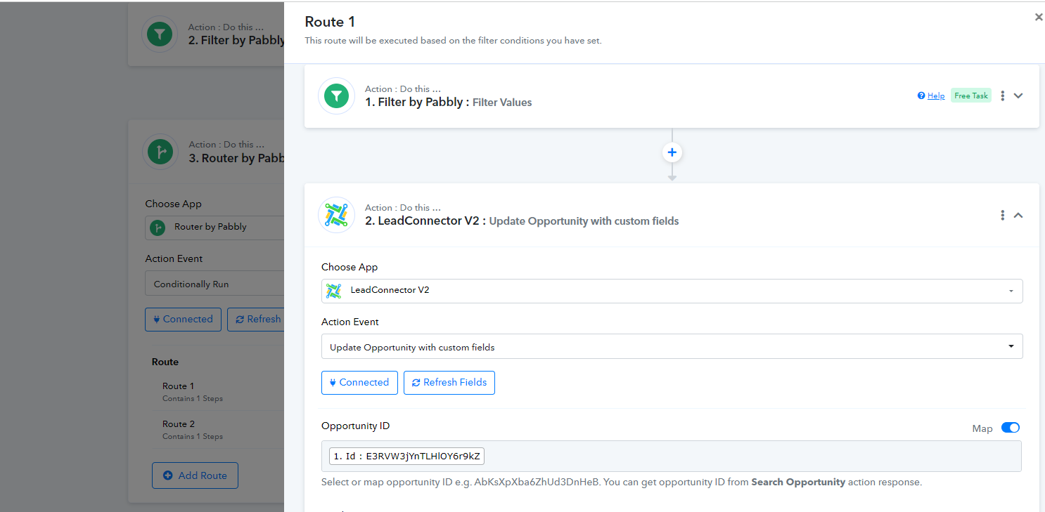Click the Add Route button
Viewport: 1045px width, 512px height.
tap(195, 475)
